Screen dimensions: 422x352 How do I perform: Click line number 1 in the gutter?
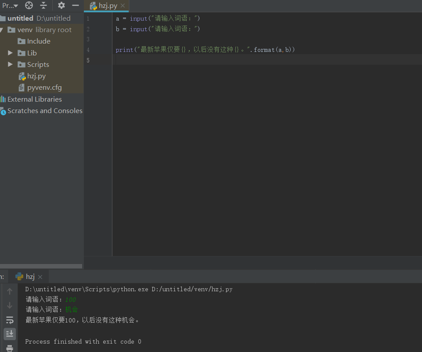coord(88,18)
